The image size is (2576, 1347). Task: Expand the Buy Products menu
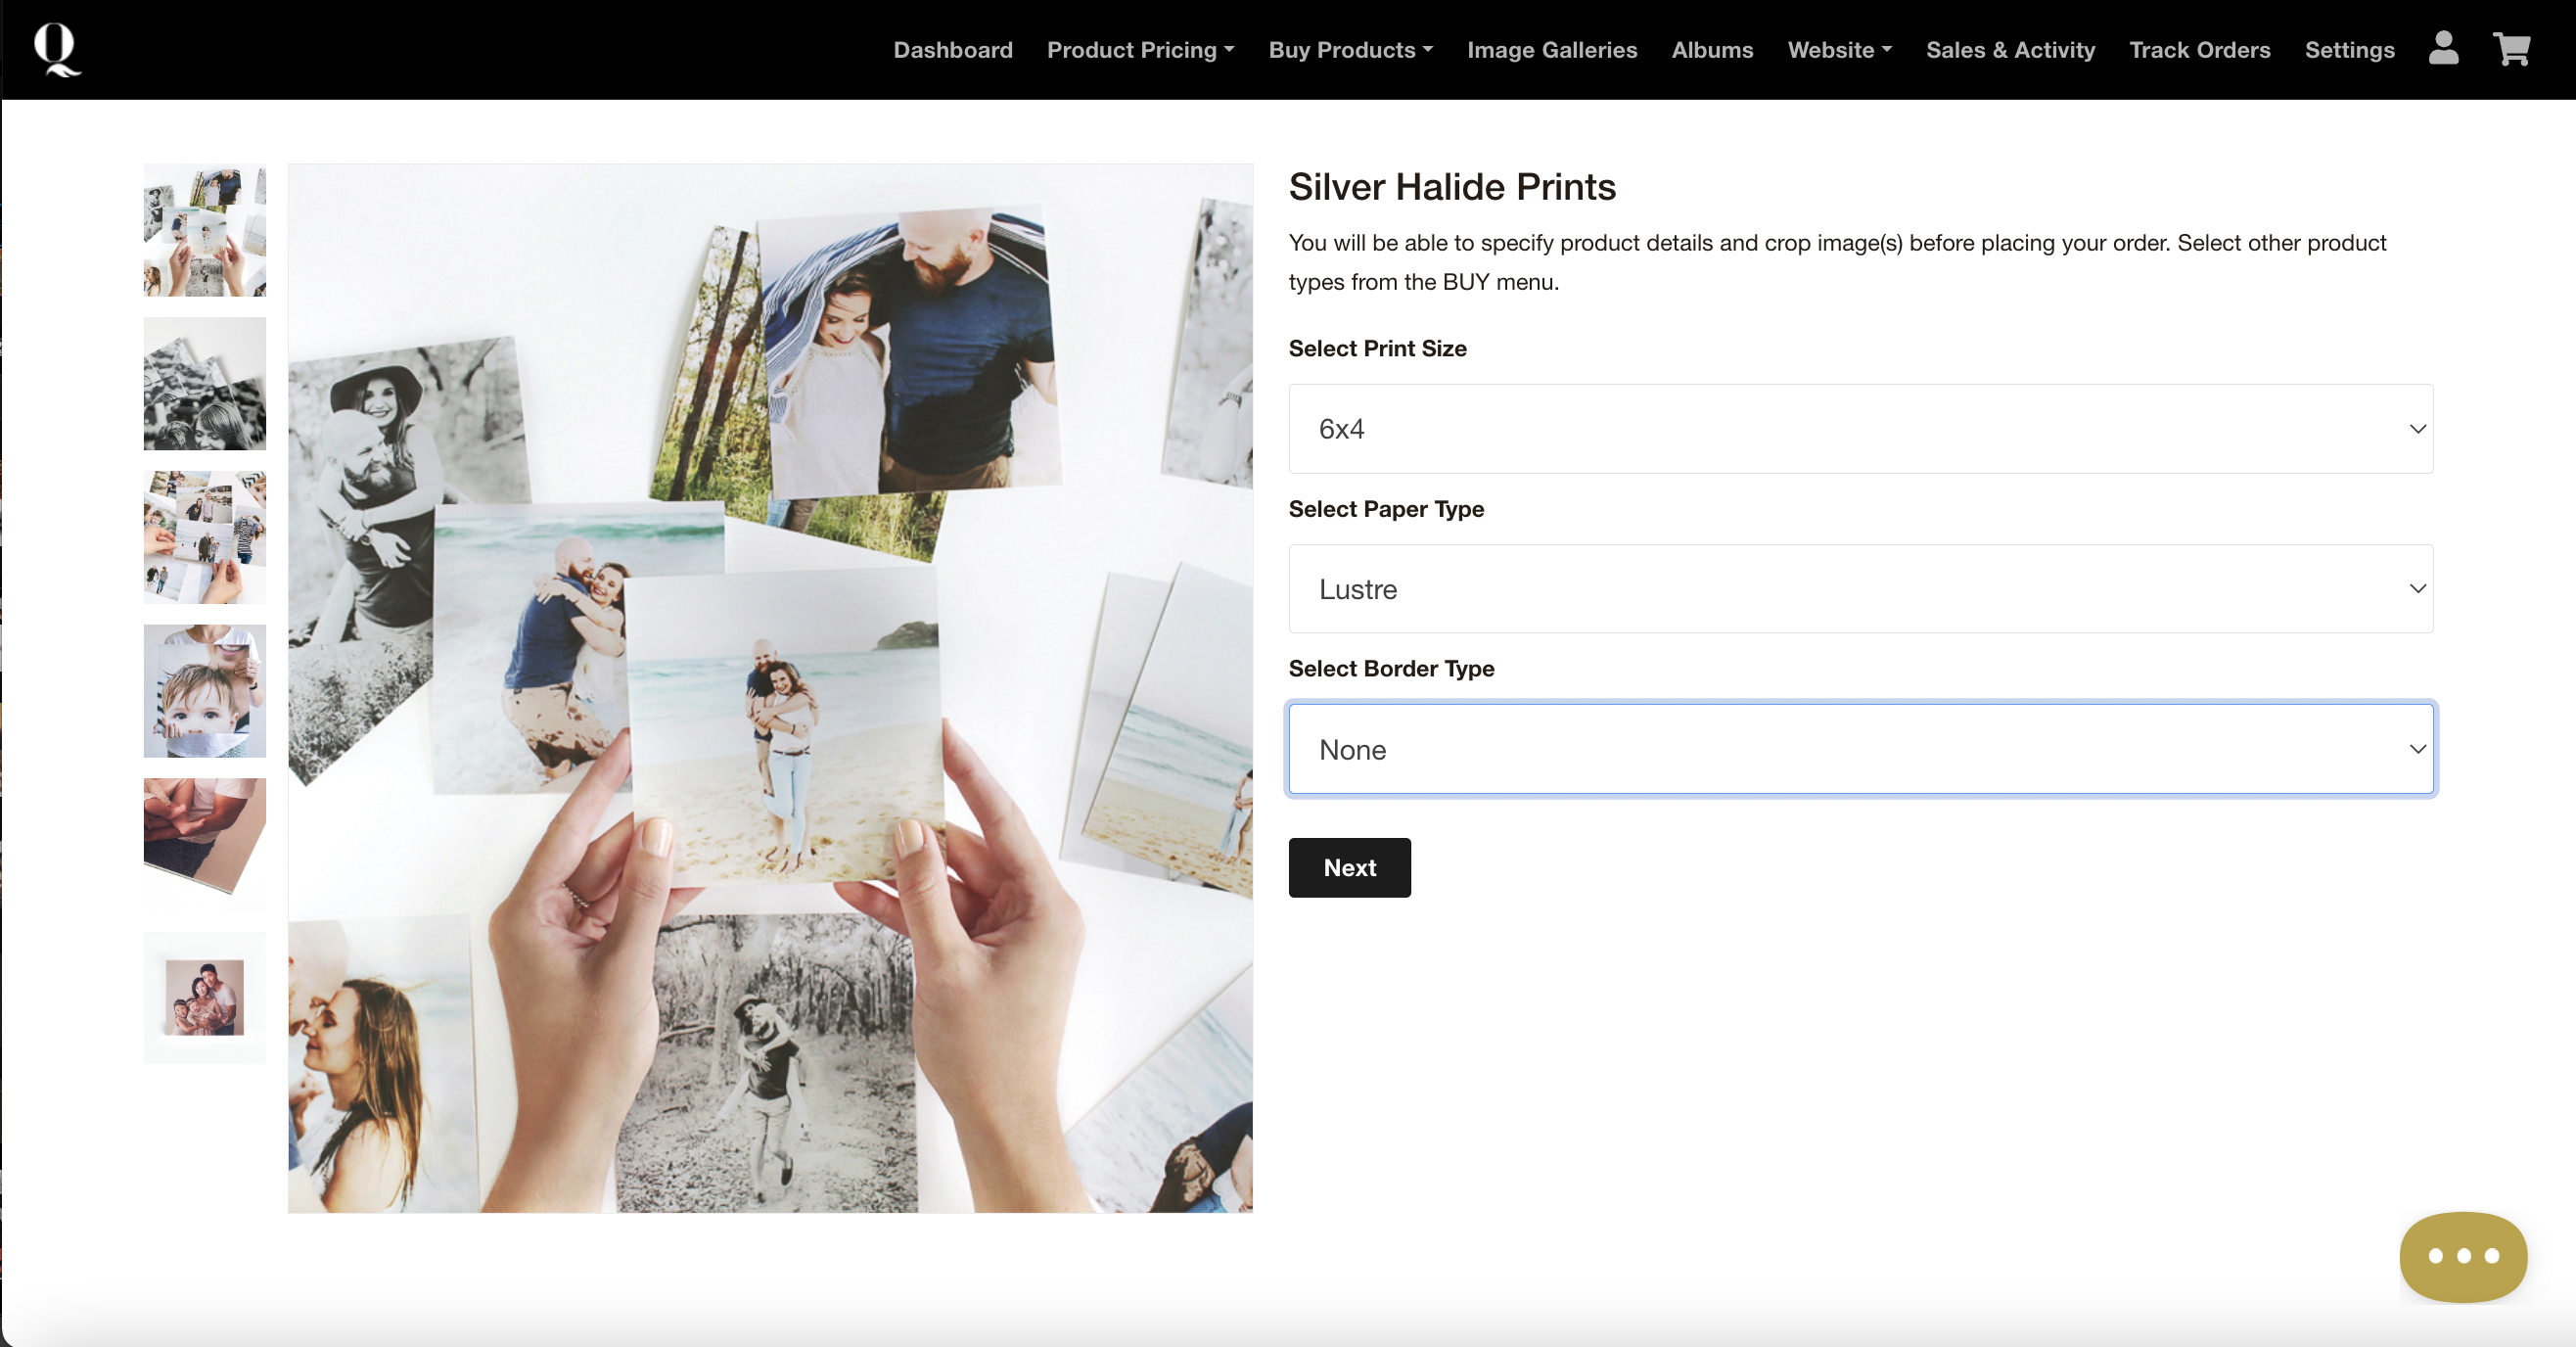click(x=1350, y=50)
